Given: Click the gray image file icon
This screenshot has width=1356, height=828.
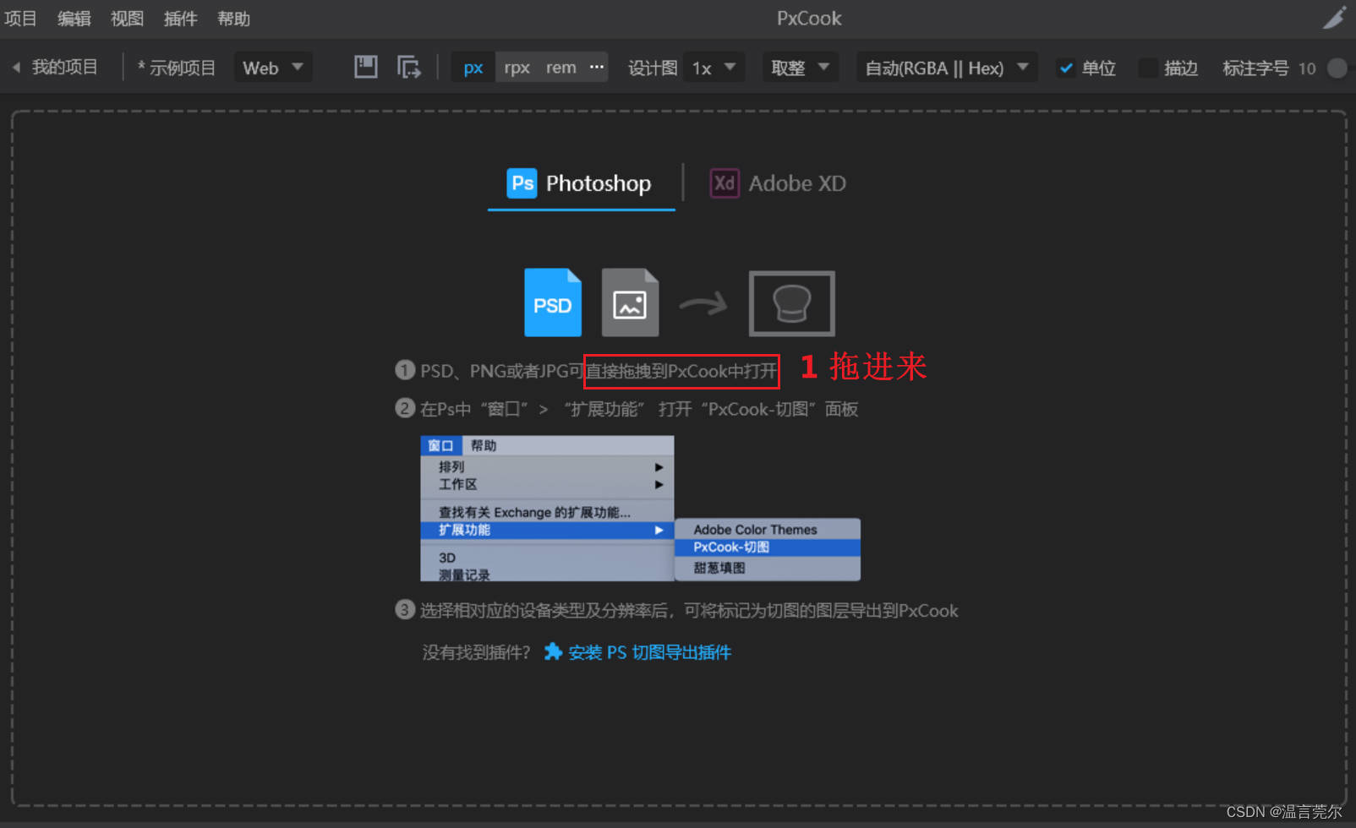Looking at the screenshot, I should pyautogui.click(x=630, y=302).
